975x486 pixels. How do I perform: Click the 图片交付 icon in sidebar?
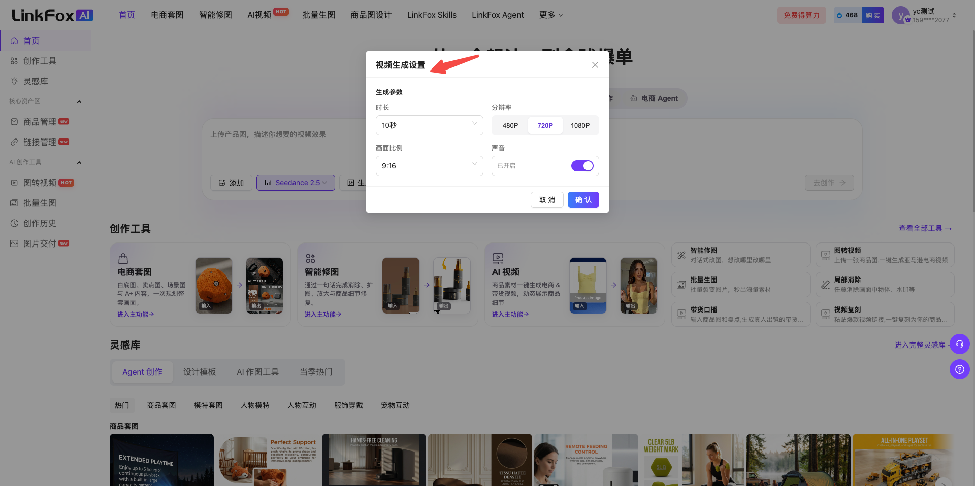tap(14, 244)
